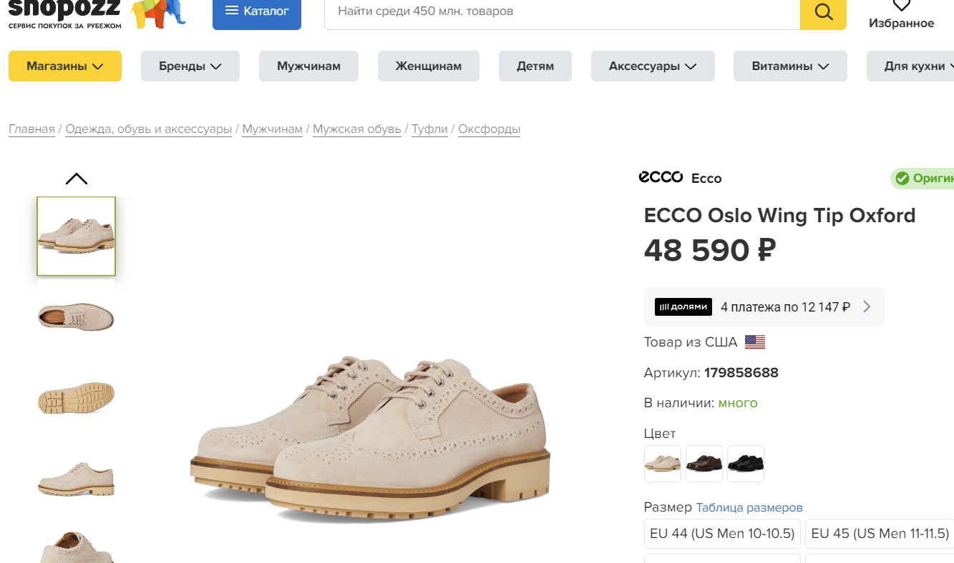Choose the brown shoe color option
The width and height of the screenshot is (954, 563).
(704, 464)
